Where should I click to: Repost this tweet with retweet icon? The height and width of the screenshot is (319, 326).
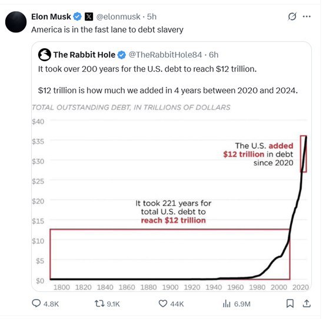(x=99, y=304)
